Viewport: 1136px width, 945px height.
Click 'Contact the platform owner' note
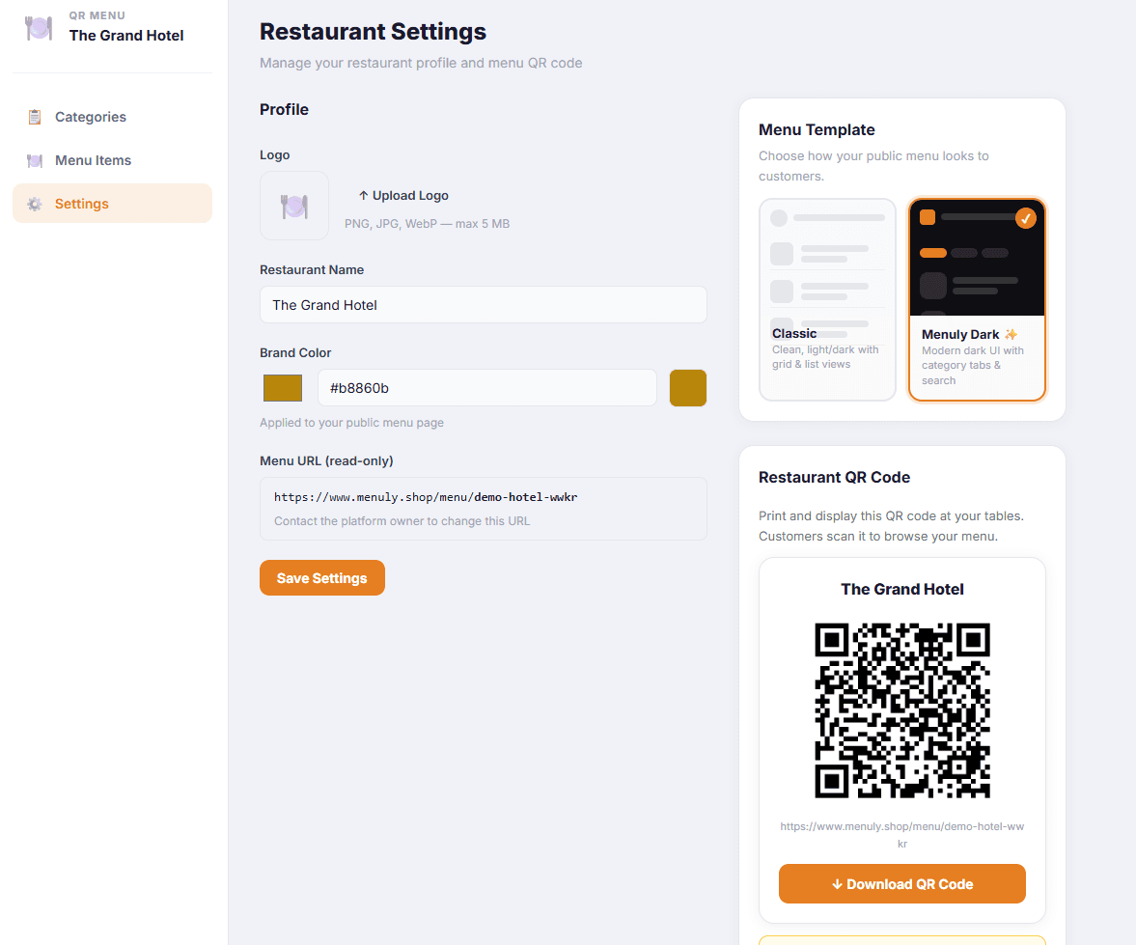click(x=402, y=521)
